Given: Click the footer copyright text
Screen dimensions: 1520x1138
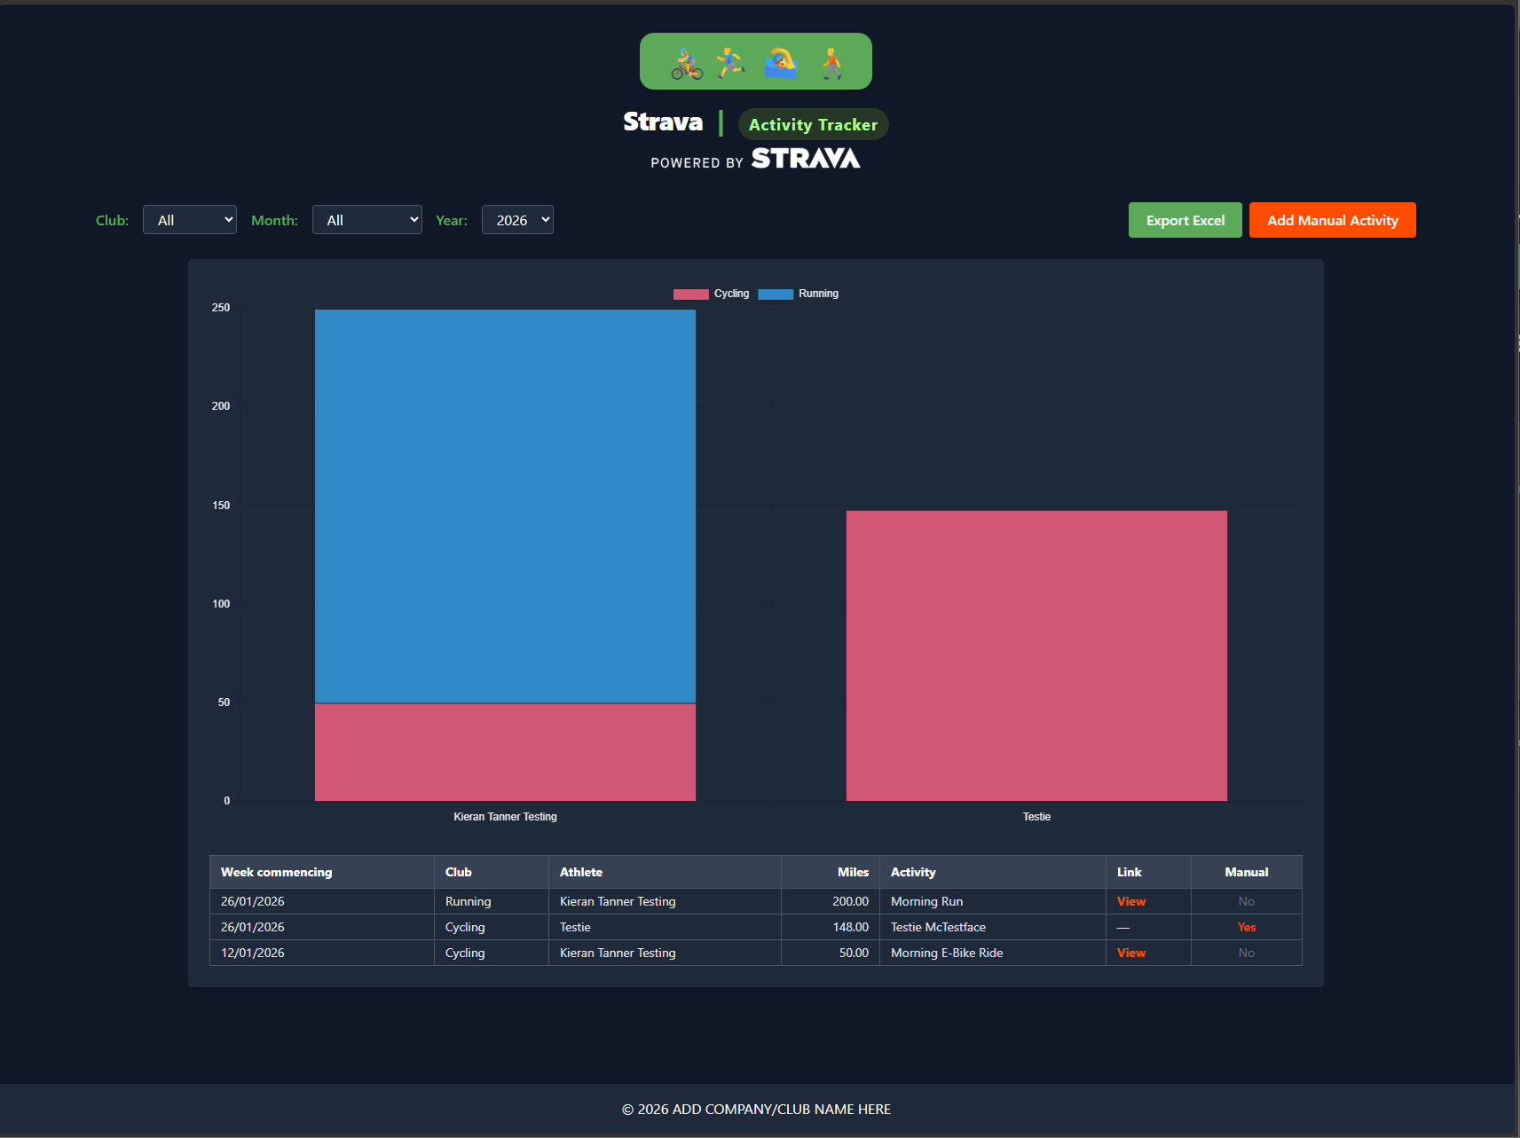Looking at the screenshot, I should [756, 1110].
